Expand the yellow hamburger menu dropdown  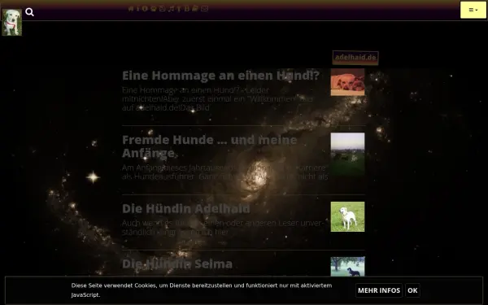point(473,10)
